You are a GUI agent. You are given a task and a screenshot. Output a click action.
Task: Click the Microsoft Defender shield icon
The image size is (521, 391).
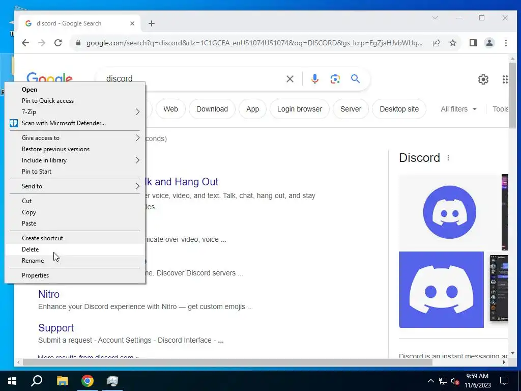[x=14, y=123]
